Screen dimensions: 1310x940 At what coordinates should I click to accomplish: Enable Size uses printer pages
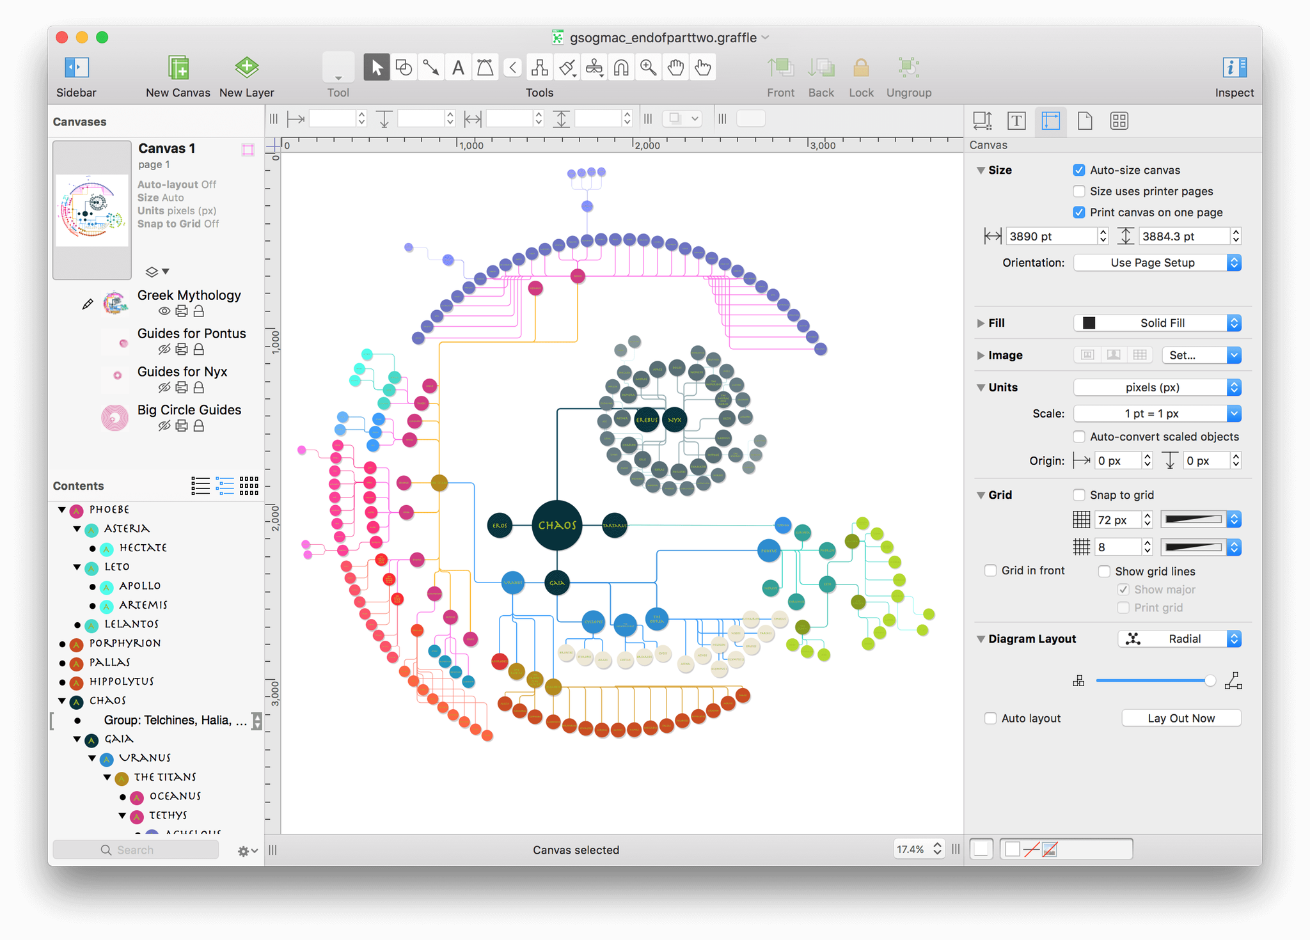click(x=1079, y=191)
